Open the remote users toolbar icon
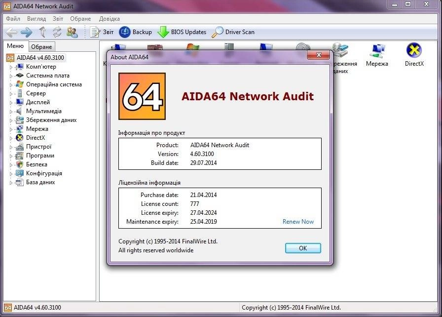Screen dimensions: 442x317 pyautogui.click(x=72, y=32)
